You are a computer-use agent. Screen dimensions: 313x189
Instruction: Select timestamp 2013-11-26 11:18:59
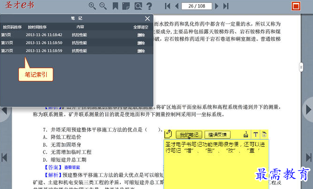44,51
